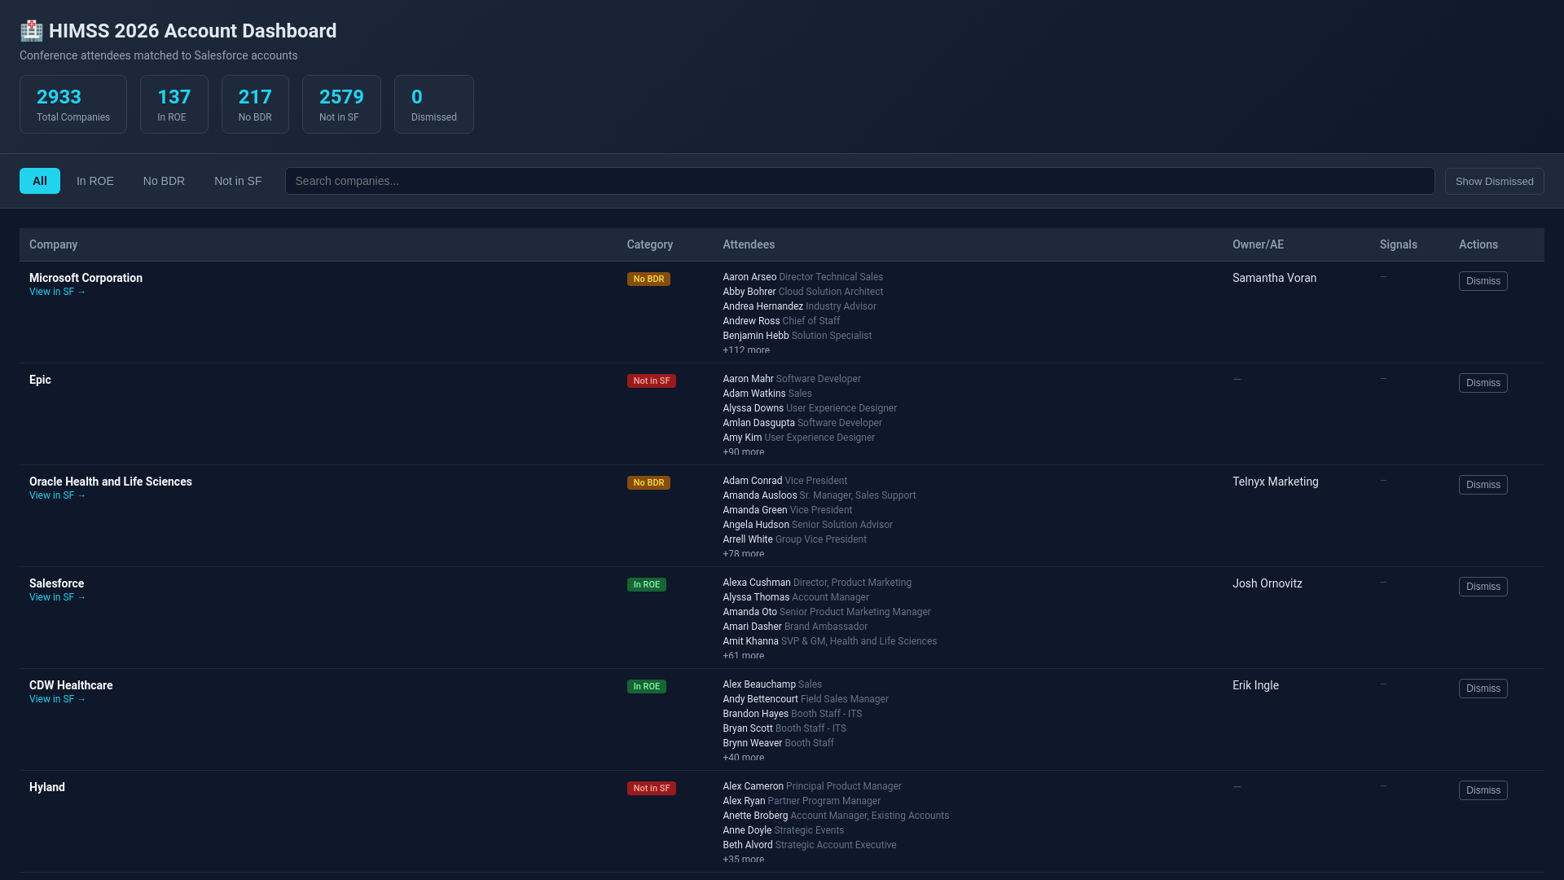Image resolution: width=1564 pixels, height=880 pixels.
Task: Dismiss the Microsoft Corporation row
Action: [x=1483, y=281]
